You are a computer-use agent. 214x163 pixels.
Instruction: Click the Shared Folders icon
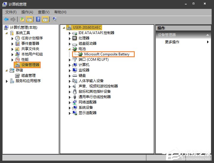(x=17, y=49)
